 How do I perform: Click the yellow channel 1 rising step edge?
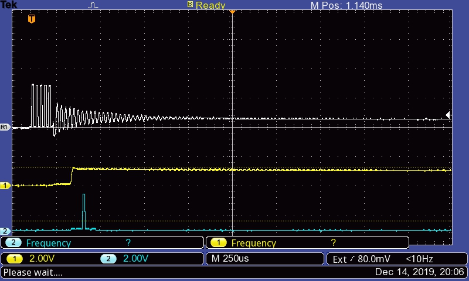72,176
